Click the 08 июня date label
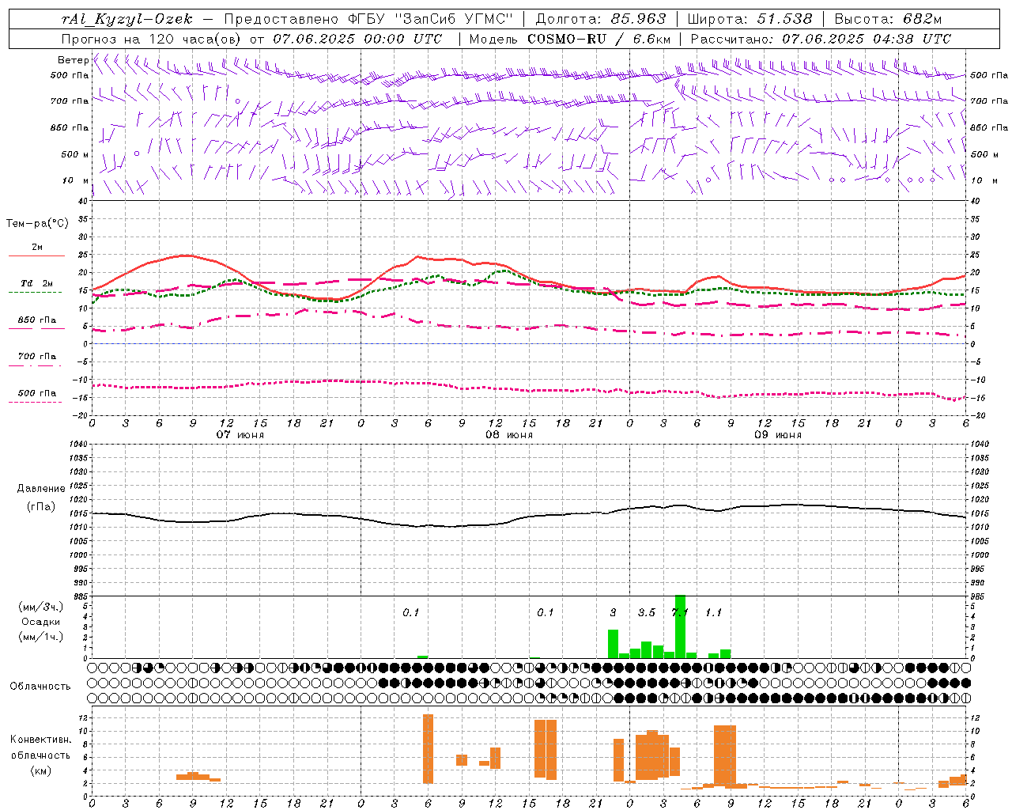The width and height of the screenshot is (1012, 810). 508,435
